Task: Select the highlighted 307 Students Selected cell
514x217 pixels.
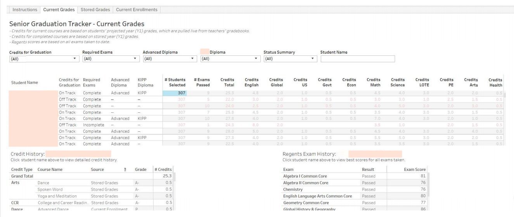Action: pos(174,93)
